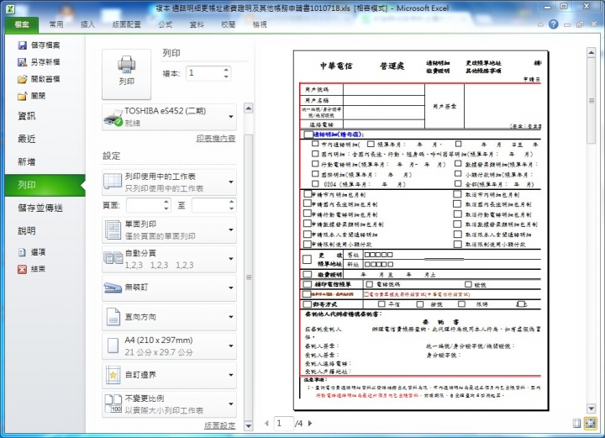Click the blue Help question mark icon

pyautogui.click(x=553, y=24)
